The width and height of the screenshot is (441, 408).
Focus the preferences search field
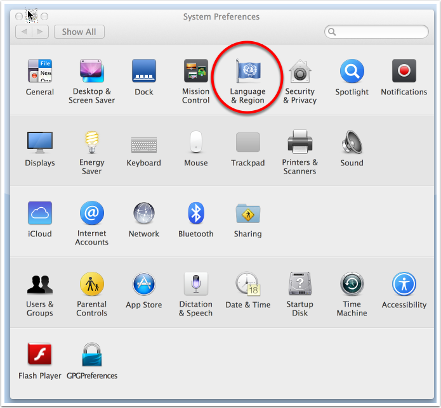pyautogui.click(x=376, y=32)
